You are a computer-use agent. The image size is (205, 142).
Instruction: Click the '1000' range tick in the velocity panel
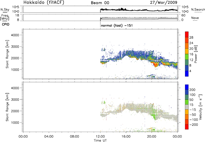[x=15, y=123]
